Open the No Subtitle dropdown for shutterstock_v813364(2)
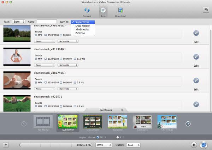 [68, 65]
